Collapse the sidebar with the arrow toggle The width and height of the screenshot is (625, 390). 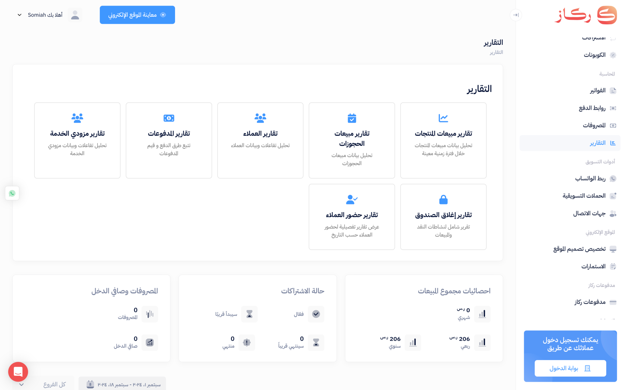pos(516,15)
